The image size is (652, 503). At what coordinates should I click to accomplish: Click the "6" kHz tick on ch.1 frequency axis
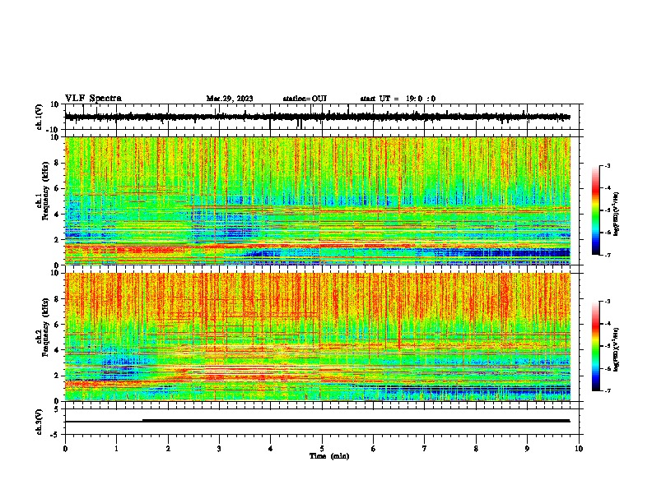[58, 188]
